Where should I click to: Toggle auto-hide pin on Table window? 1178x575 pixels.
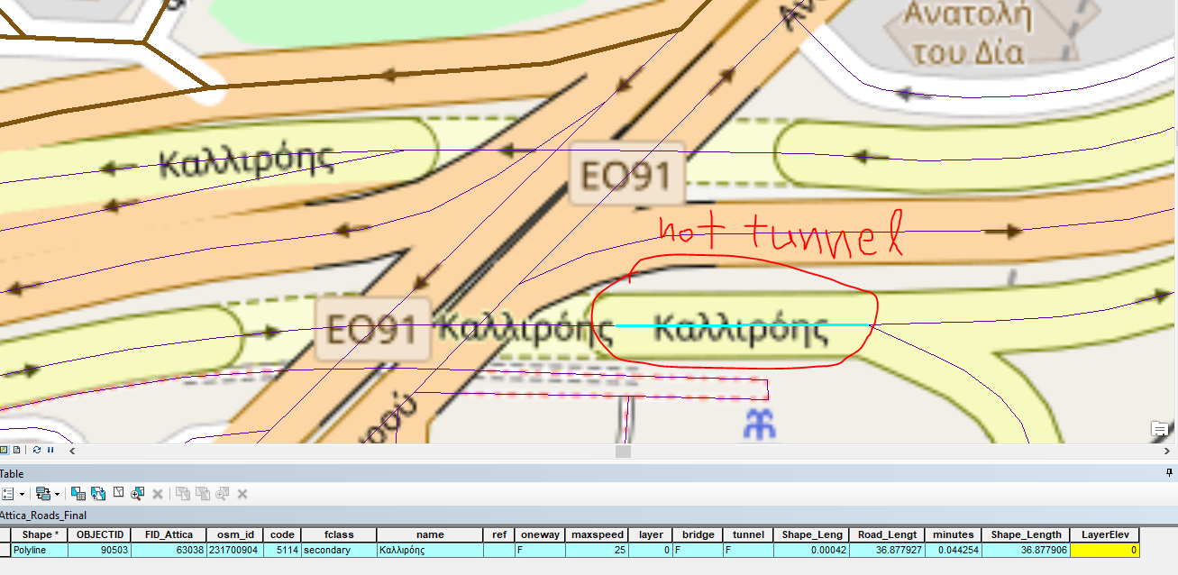click(x=1170, y=473)
